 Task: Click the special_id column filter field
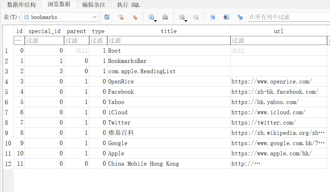point(44,40)
